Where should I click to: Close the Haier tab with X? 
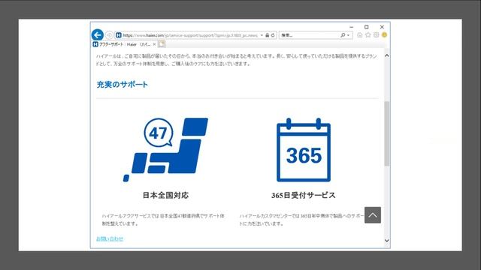pos(154,44)
